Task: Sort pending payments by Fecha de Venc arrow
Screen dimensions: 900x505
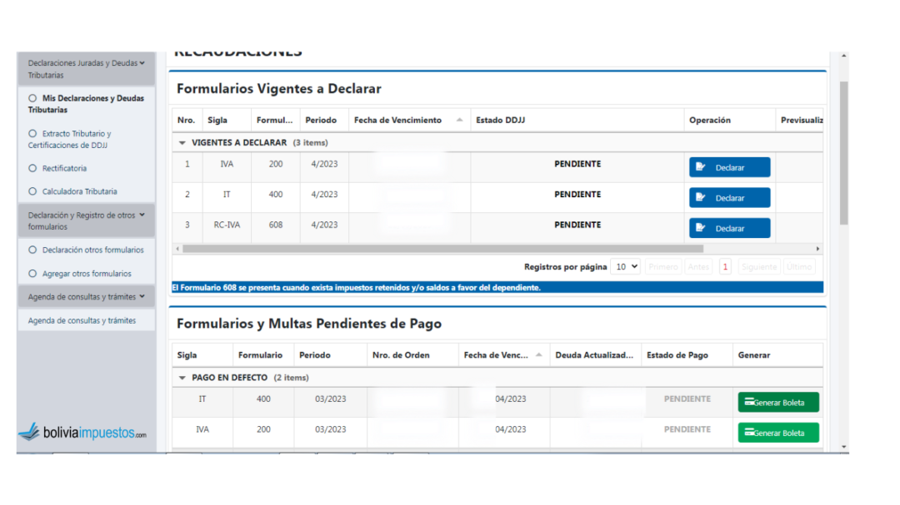Action: (x=539, y=355)
